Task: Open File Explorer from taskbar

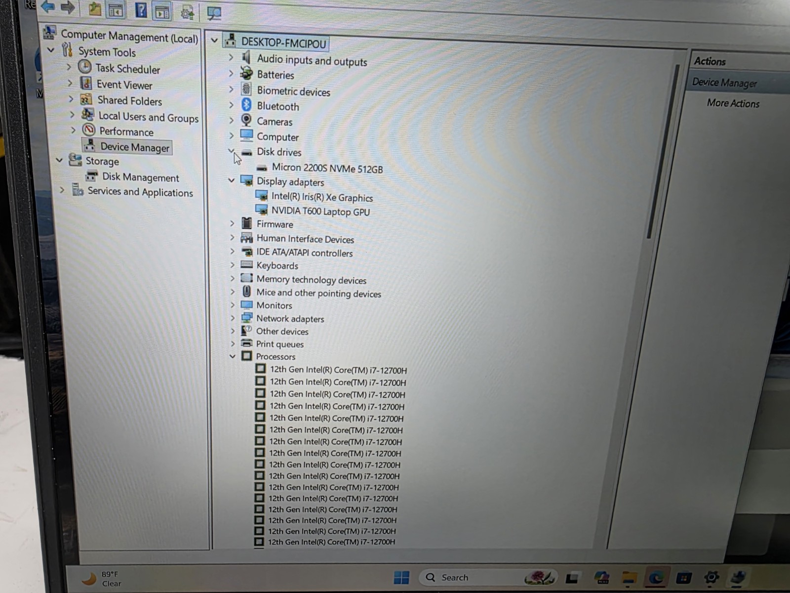Action: [x=629, y=577]
